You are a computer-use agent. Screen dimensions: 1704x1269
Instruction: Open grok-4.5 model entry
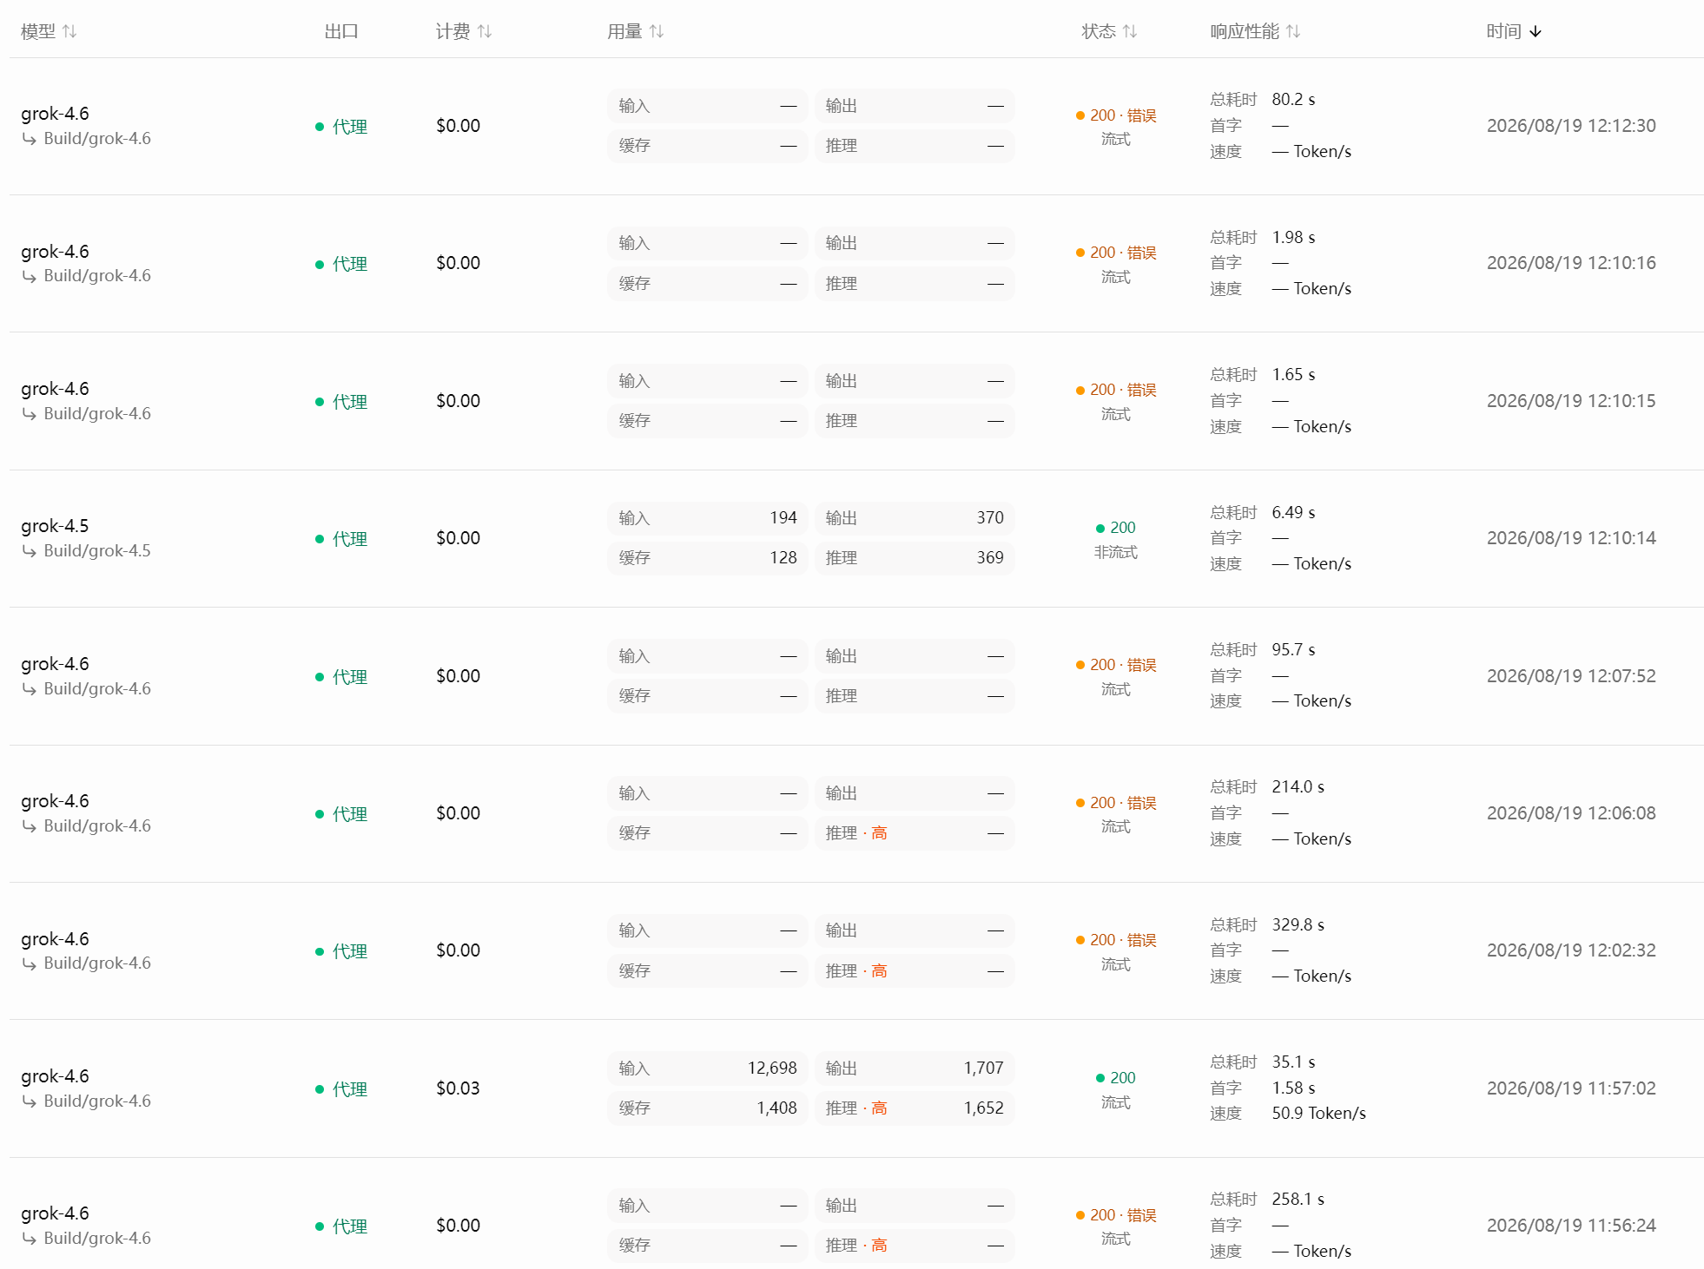click(55, 526)
